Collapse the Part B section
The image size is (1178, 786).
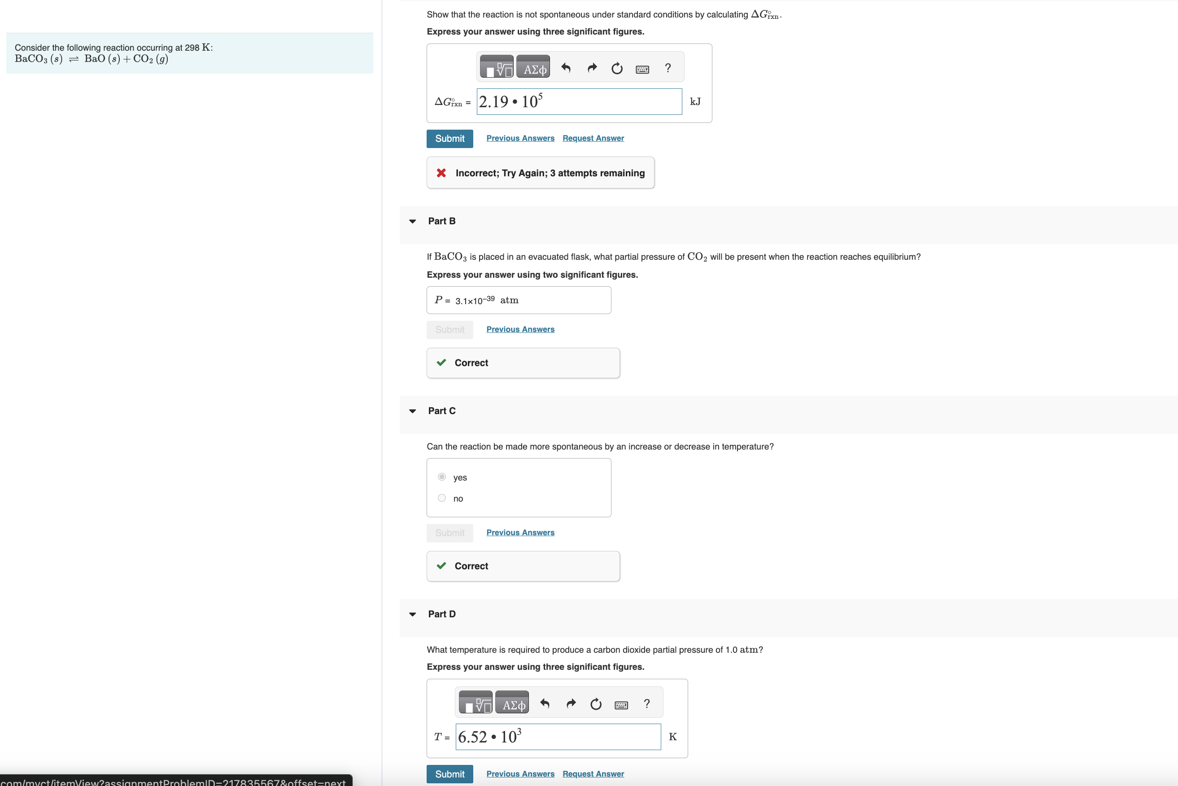tap(413, 222)
